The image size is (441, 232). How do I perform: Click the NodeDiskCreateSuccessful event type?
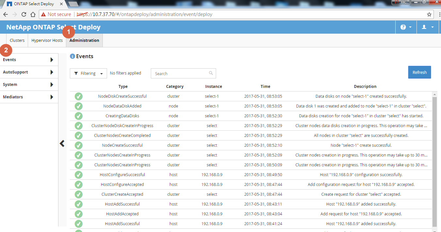pos(122,96)
